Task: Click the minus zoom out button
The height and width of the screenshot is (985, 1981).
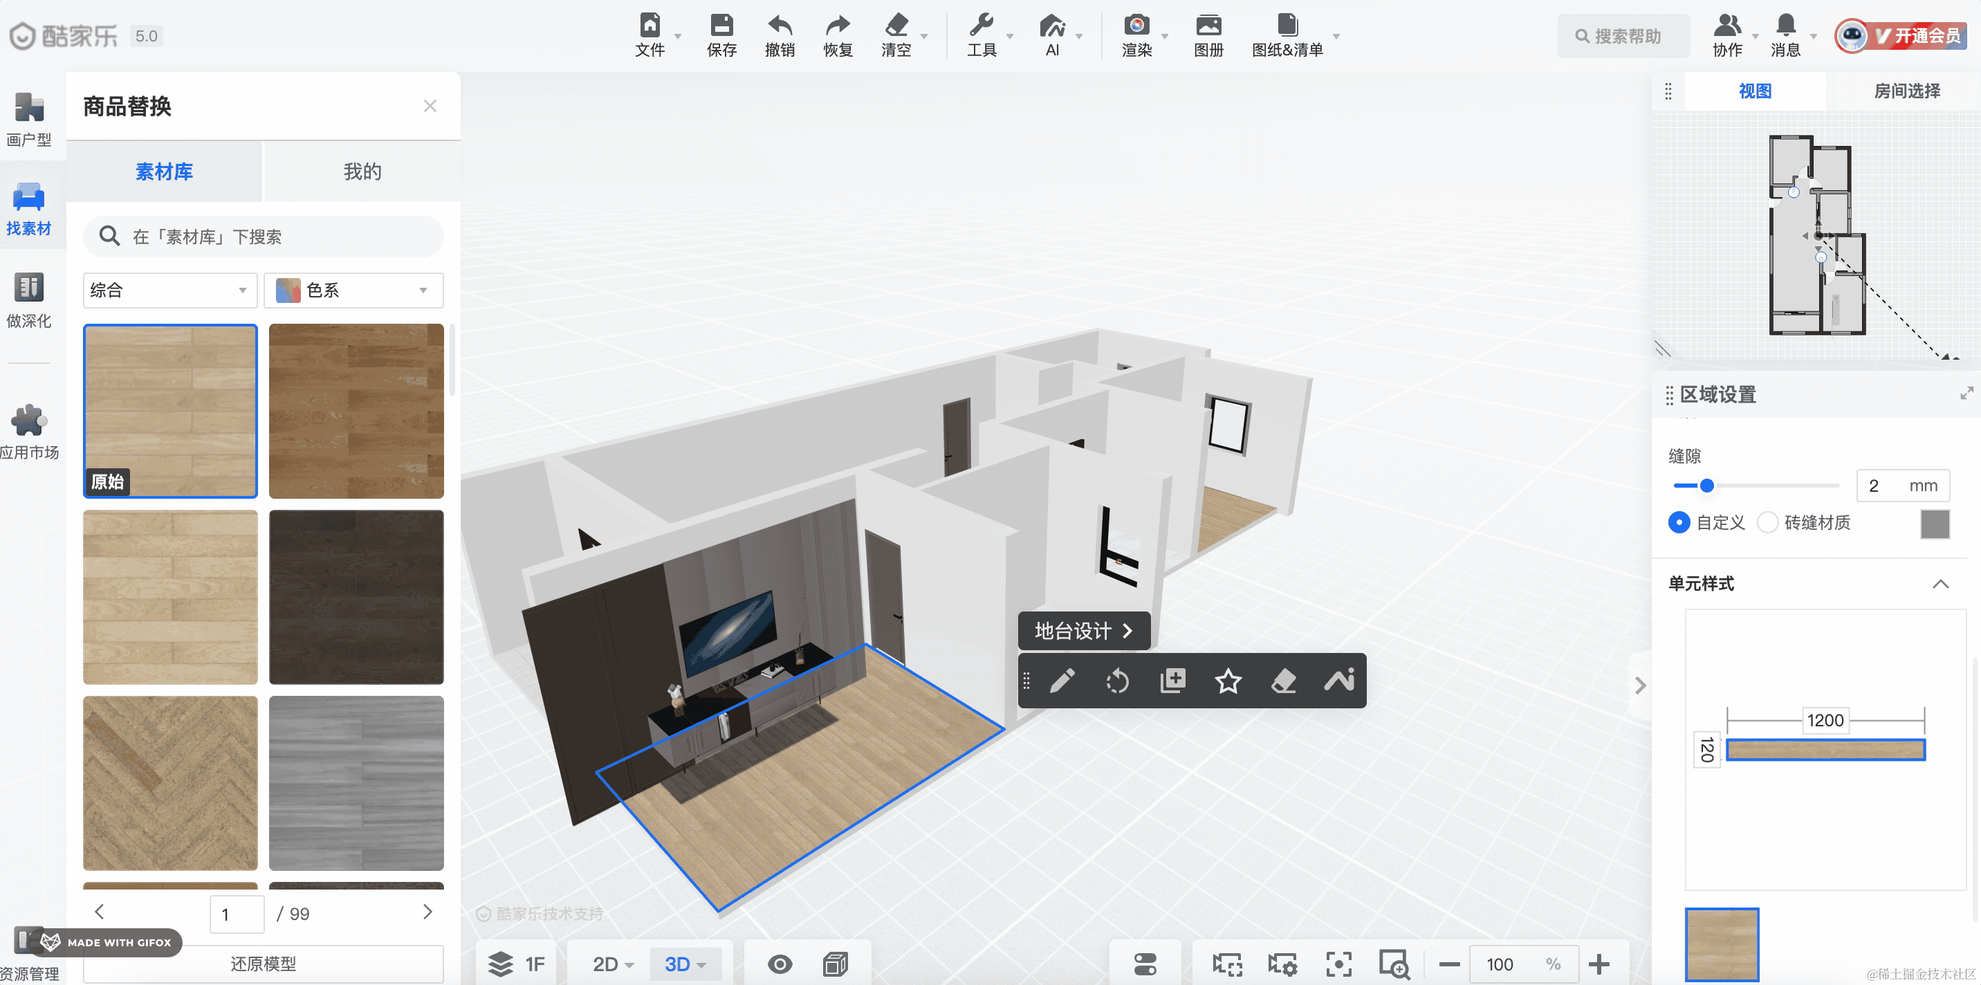Action: 1449,964
